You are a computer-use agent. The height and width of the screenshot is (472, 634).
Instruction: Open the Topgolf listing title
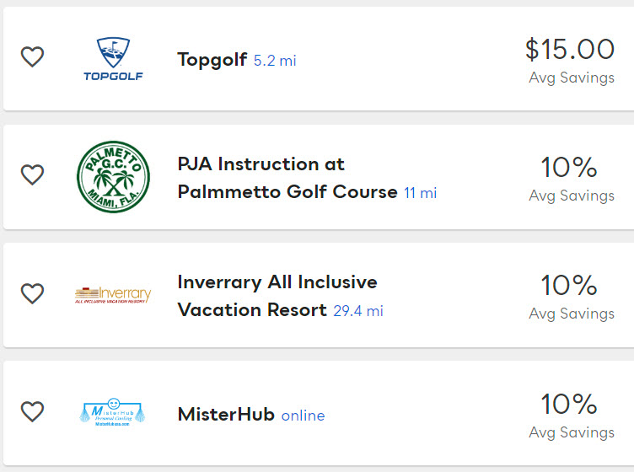click(x=212, y=59)
